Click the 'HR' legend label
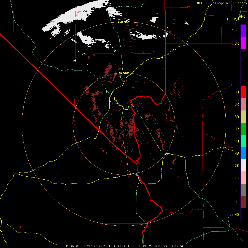Screen dimensions: 248x248 [x=236, y=129]
